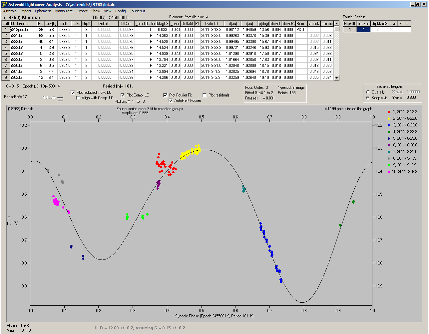The image size is (429, 334).
Task: Open the Ephemeris menu
Action: click(43, 11)
